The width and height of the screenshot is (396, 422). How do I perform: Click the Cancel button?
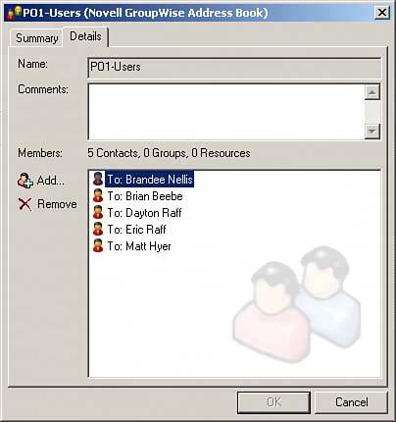tap(351, 402)
